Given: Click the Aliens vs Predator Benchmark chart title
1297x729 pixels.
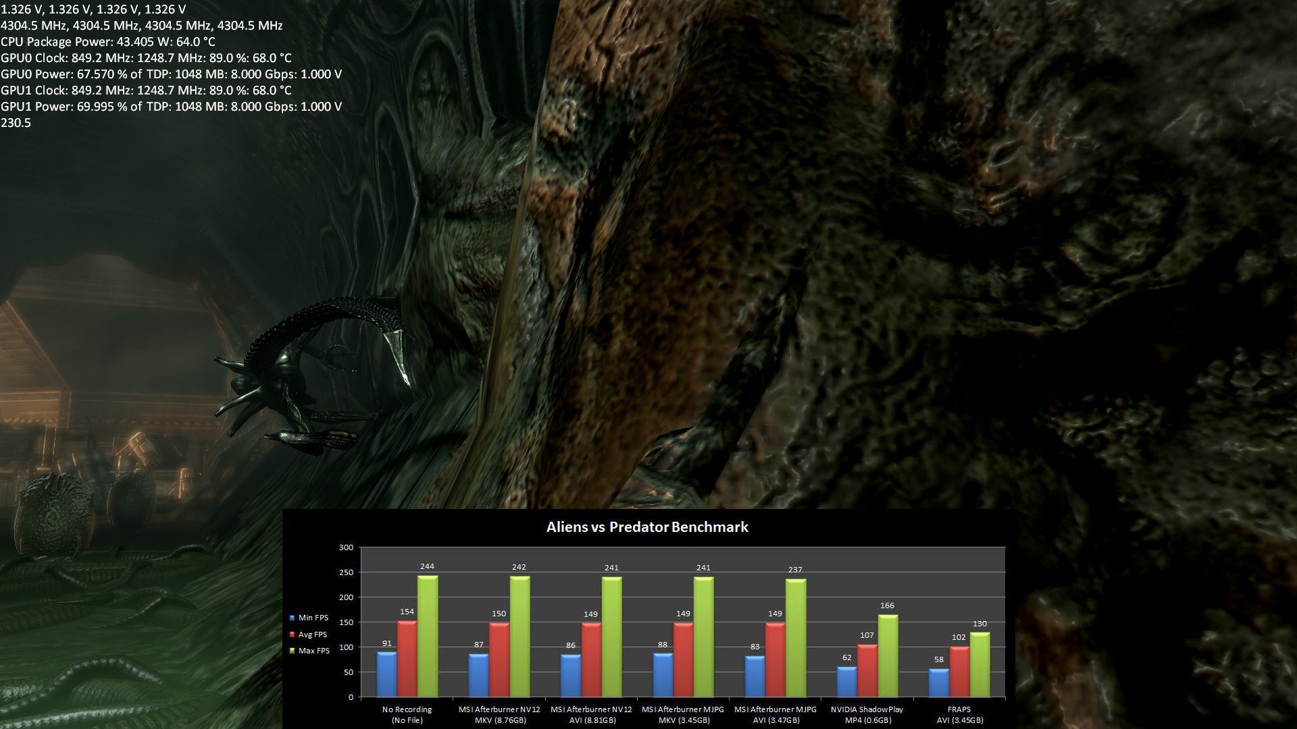Looking at the screenshot, I should 647,527.
